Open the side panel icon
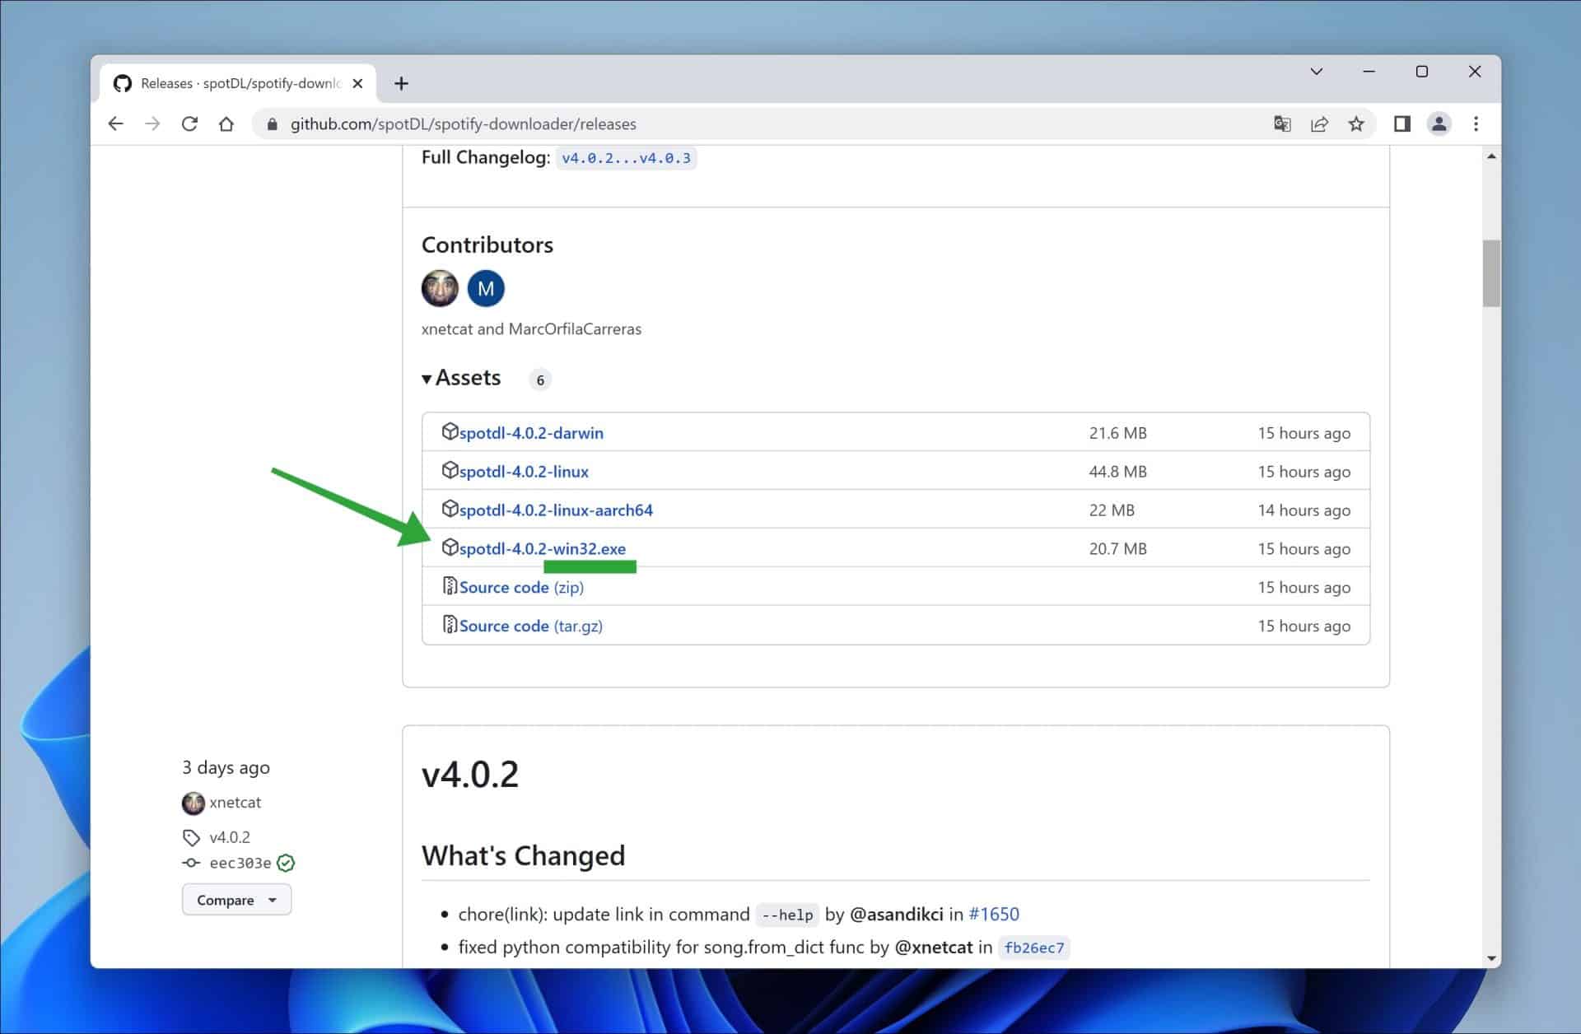Screen dimensions: 1581x1034 [x=1401, y=123]
